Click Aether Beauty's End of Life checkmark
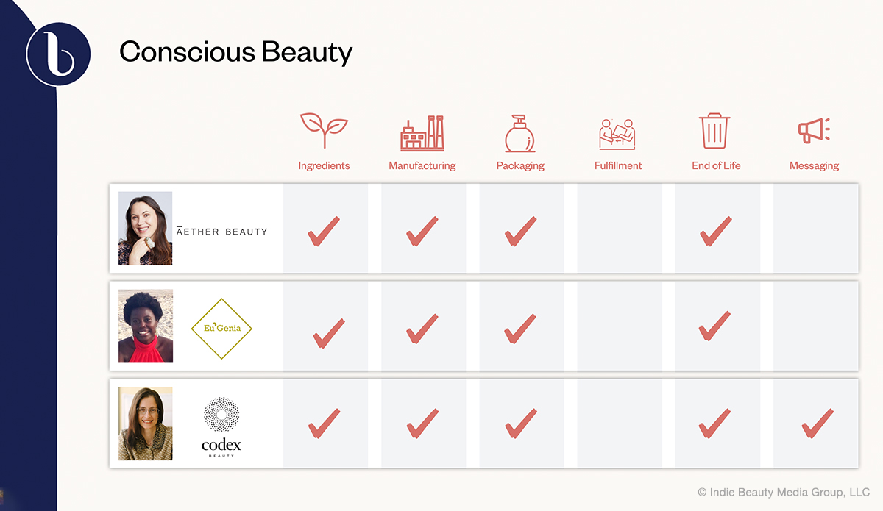Screen dimensions: 883x511 click(715, 231)
